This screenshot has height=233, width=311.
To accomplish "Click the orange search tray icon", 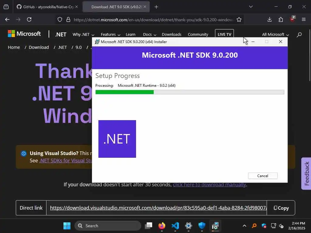I will (254, 226).
